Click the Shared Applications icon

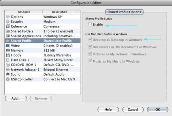click(8, 36)
